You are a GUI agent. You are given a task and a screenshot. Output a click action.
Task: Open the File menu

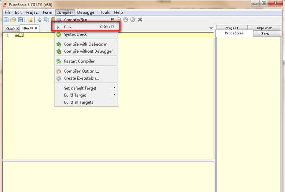point(8,12)
